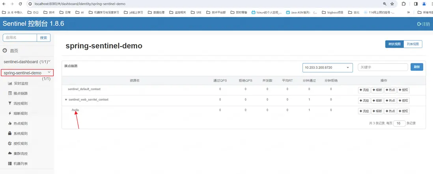
Task: Add 热点 rule for sentinel_default_context
Action: coord(390,90)
